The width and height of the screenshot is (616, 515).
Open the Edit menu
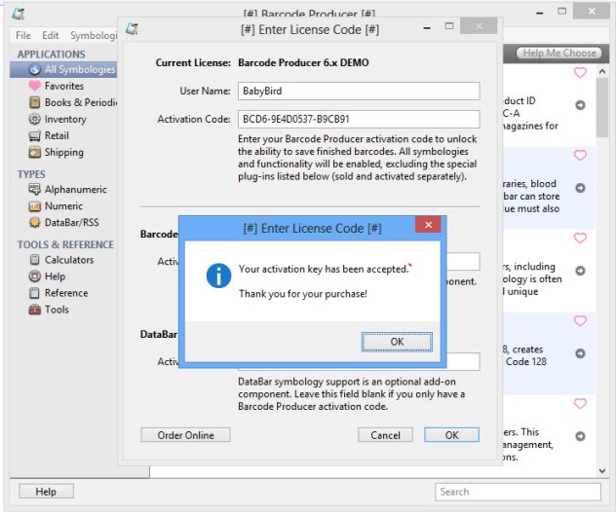click(x=51, y=35)
